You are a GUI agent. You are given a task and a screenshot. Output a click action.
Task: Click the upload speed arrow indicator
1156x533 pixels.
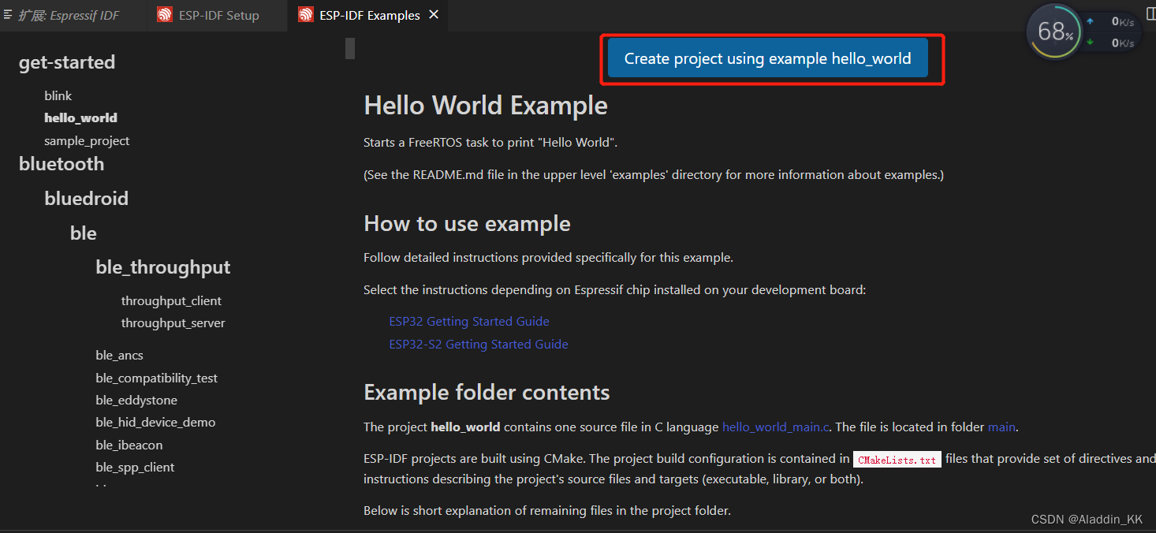[1091, 22]
